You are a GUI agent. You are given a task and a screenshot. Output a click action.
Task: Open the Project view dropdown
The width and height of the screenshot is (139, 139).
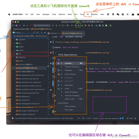click(22, 33)
